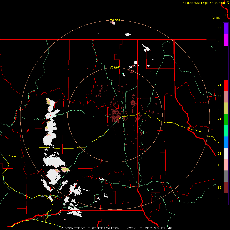Click the green HR legend color swatch
The image size is (230, 230).
(x=226, y=120)
